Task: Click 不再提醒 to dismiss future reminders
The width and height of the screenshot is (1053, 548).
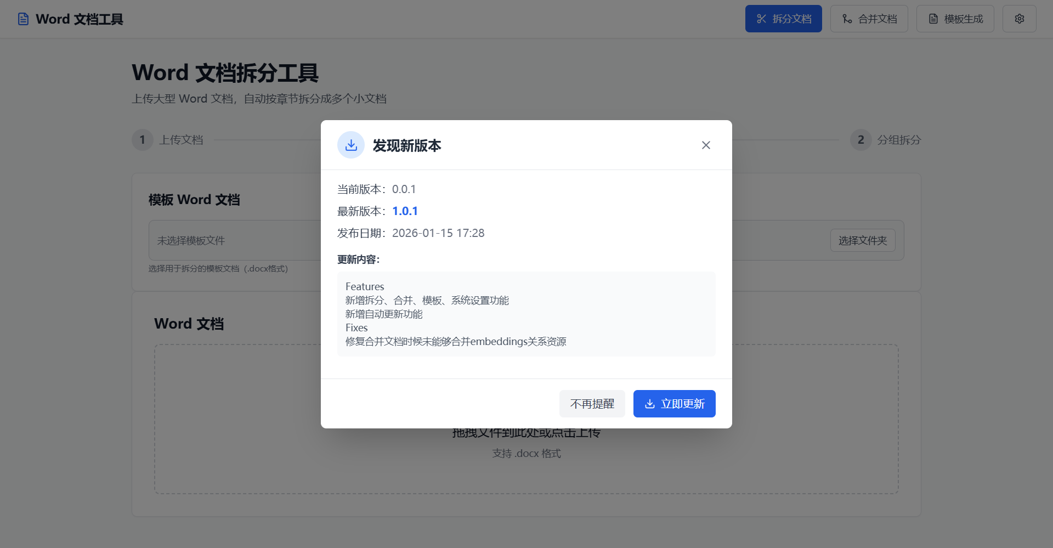Action: 592,404
